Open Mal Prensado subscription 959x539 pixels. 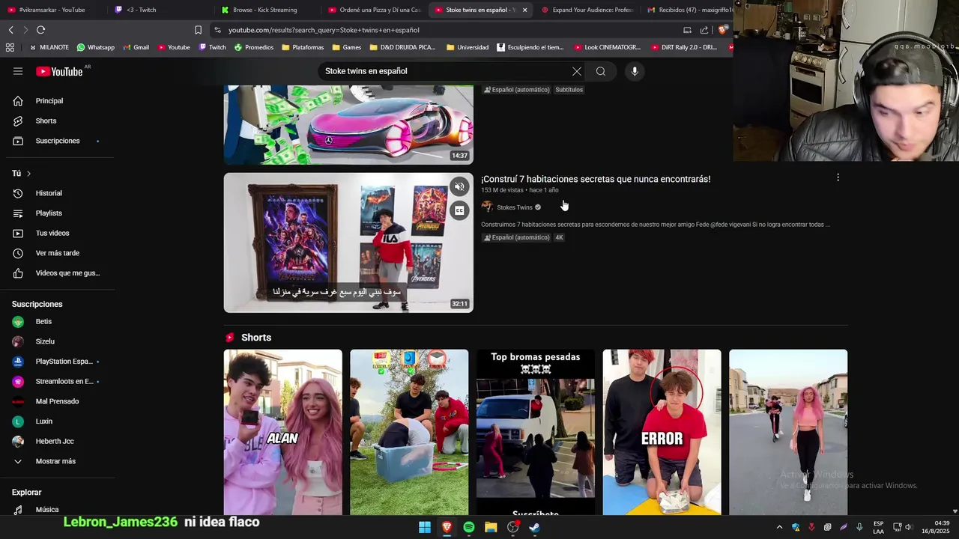coord(57,401)
